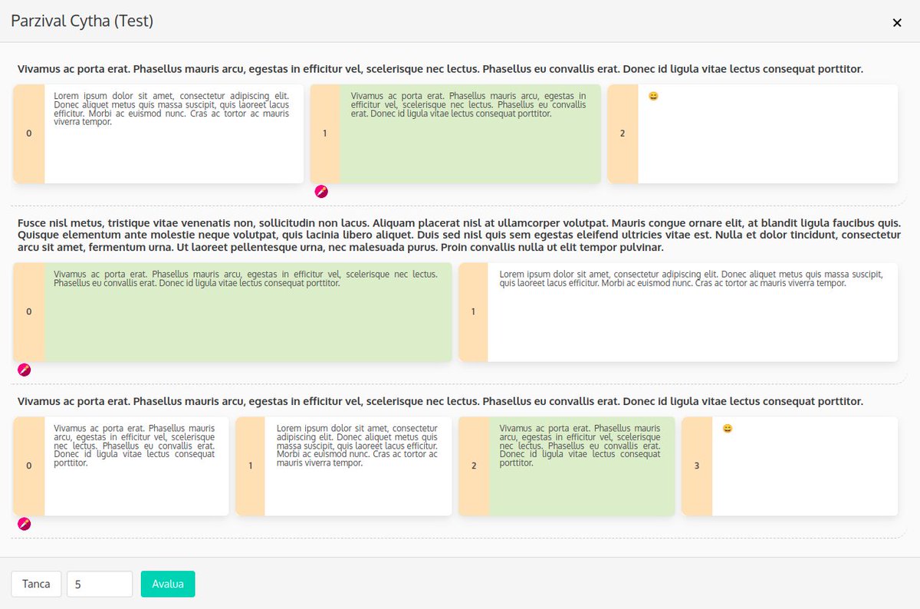
Task: Select the green Vivamus answer numbered 2
Action: tap(567, 466)
